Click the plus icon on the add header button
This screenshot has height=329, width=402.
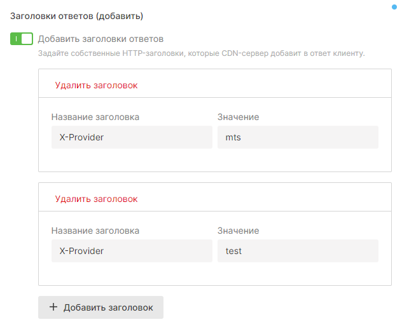pos(53,307)
